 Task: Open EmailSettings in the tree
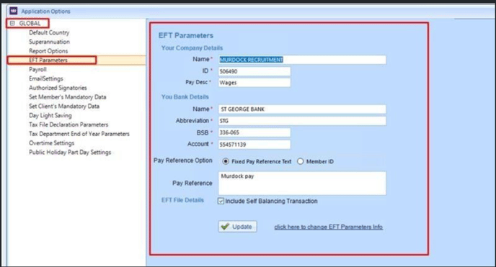46,78
